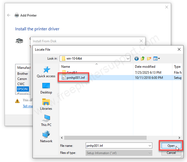
Task: Create a new folder
Action: [x=149, y=59]
